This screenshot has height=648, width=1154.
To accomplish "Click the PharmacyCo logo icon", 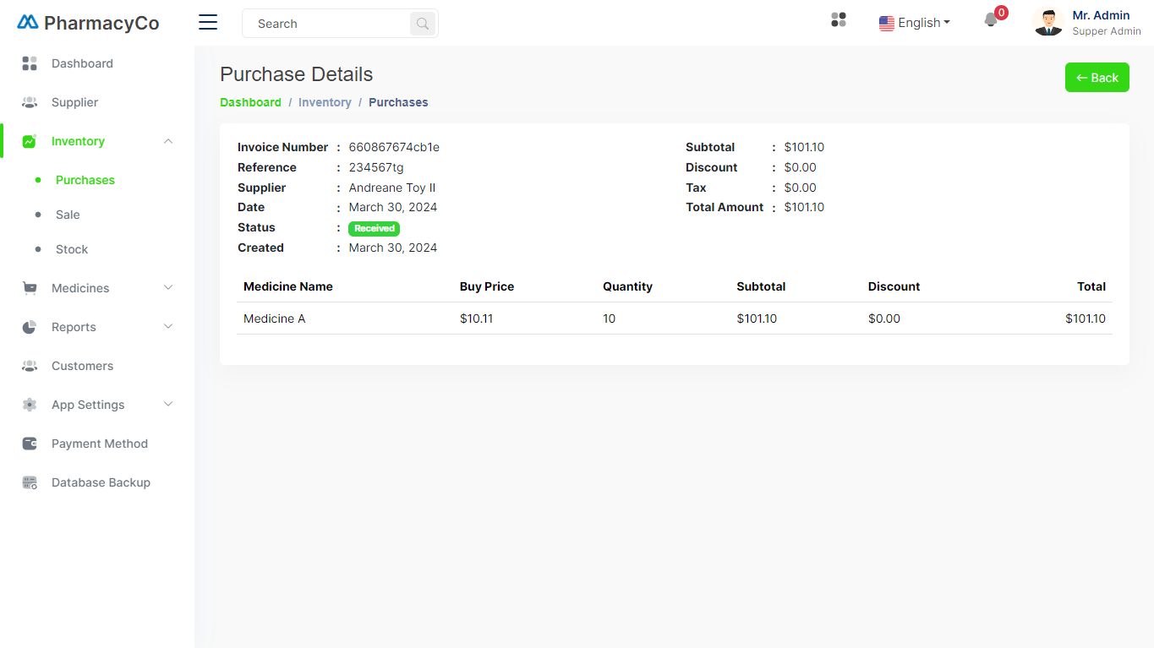I will 28,23.
